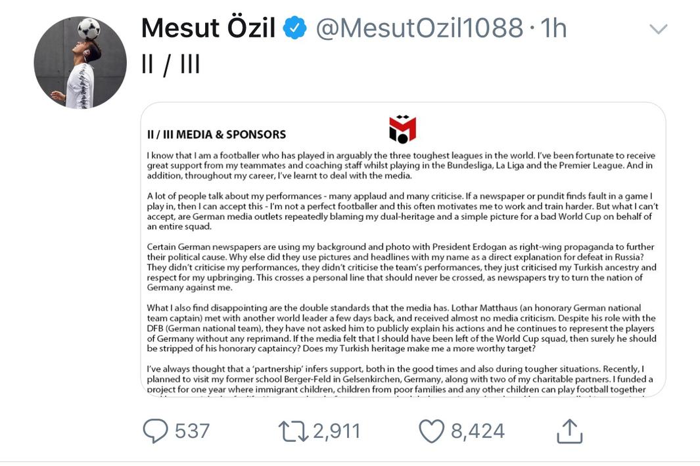The image size is (700, 466).
Task: Click the "II / III MEDIA & SPONSORS" heading
Action: (x=216, y=135)
